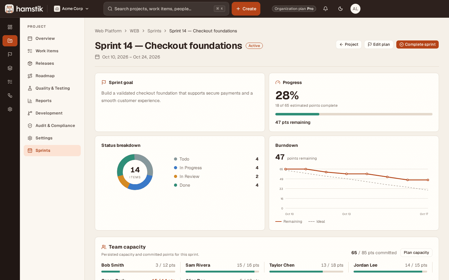Go to Audit & Compliance

pos(52,126)
